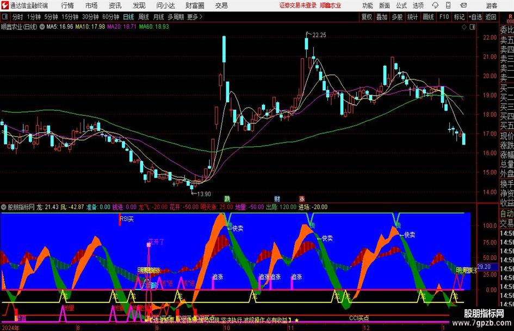Screen dimensions: 514x331
Task: Open the 游客 account menu
Action: point(492,5)
